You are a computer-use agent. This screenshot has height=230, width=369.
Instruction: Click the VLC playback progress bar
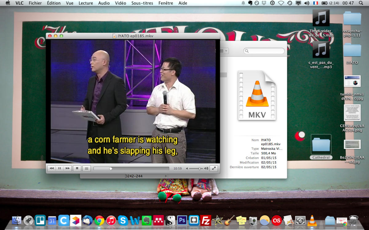click(x=131, y=169)
